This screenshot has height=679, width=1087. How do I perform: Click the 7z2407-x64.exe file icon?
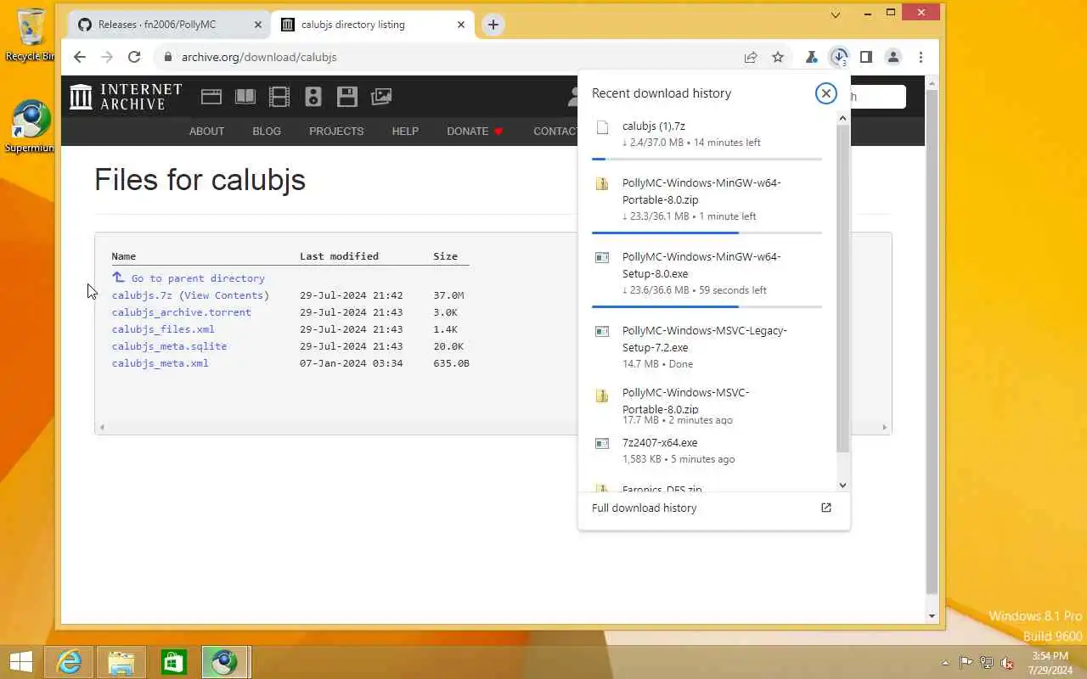(x=602, y=443)
